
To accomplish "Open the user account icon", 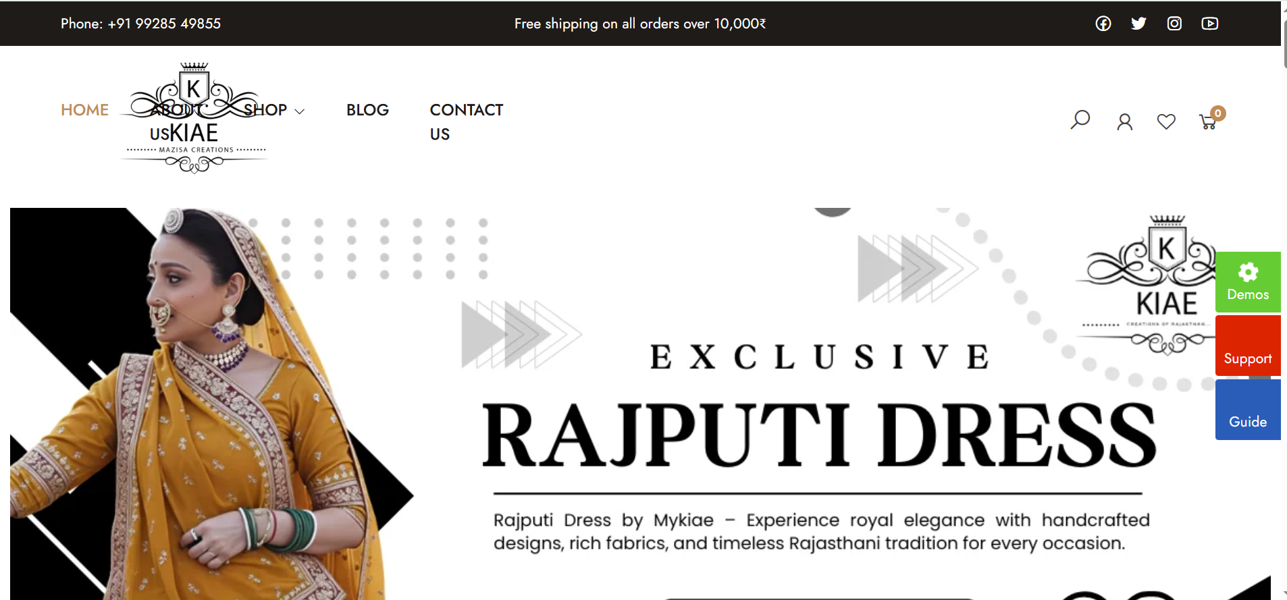I will 1124,121.
